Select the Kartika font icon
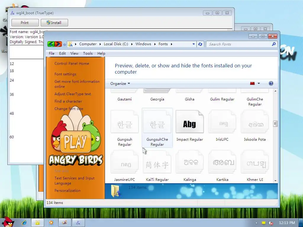Screen dimensions: 303x227 click(x=222, y=162)
